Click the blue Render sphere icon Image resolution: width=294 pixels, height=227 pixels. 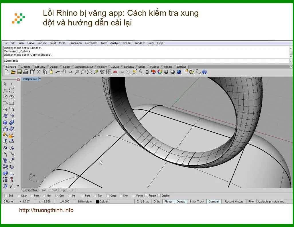(179, 72)
